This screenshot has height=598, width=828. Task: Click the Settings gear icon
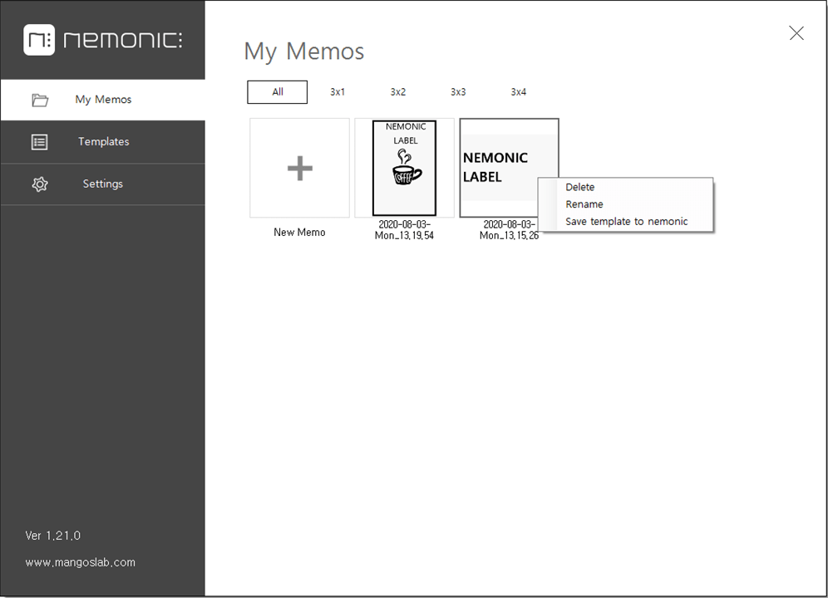pos(40,184)
